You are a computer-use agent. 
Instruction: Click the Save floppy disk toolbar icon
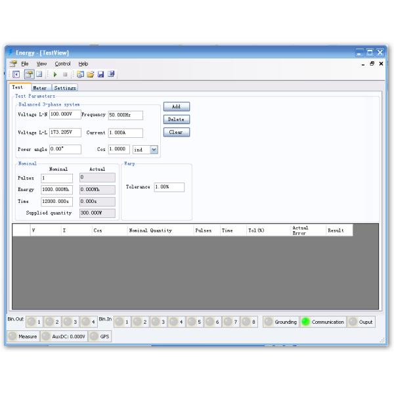point(101,74)
